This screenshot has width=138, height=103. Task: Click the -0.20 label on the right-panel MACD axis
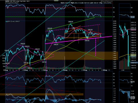tap(133, 102)
